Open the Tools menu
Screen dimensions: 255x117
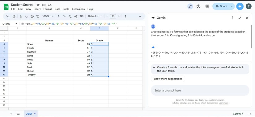click(x=66, y=9)
